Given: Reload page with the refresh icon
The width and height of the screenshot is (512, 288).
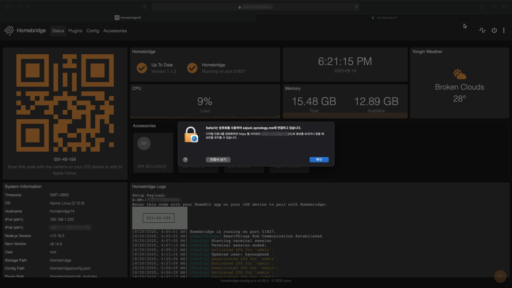Looking at the screenshot, I should point(356,7).
